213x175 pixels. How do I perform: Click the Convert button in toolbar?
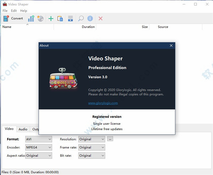click(x=13, y=18)
